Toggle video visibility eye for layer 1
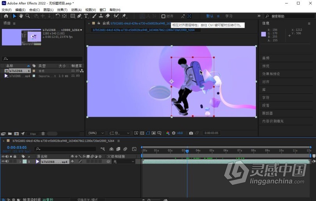The width and height of the screenshot is (316, 201). 3,161
